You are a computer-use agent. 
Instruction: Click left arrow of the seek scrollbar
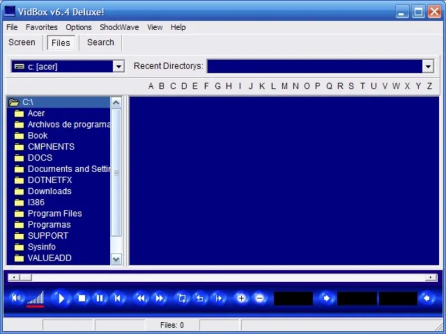point(14,277)
